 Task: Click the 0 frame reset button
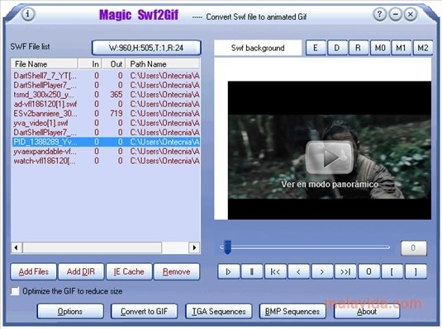point(368,271)
